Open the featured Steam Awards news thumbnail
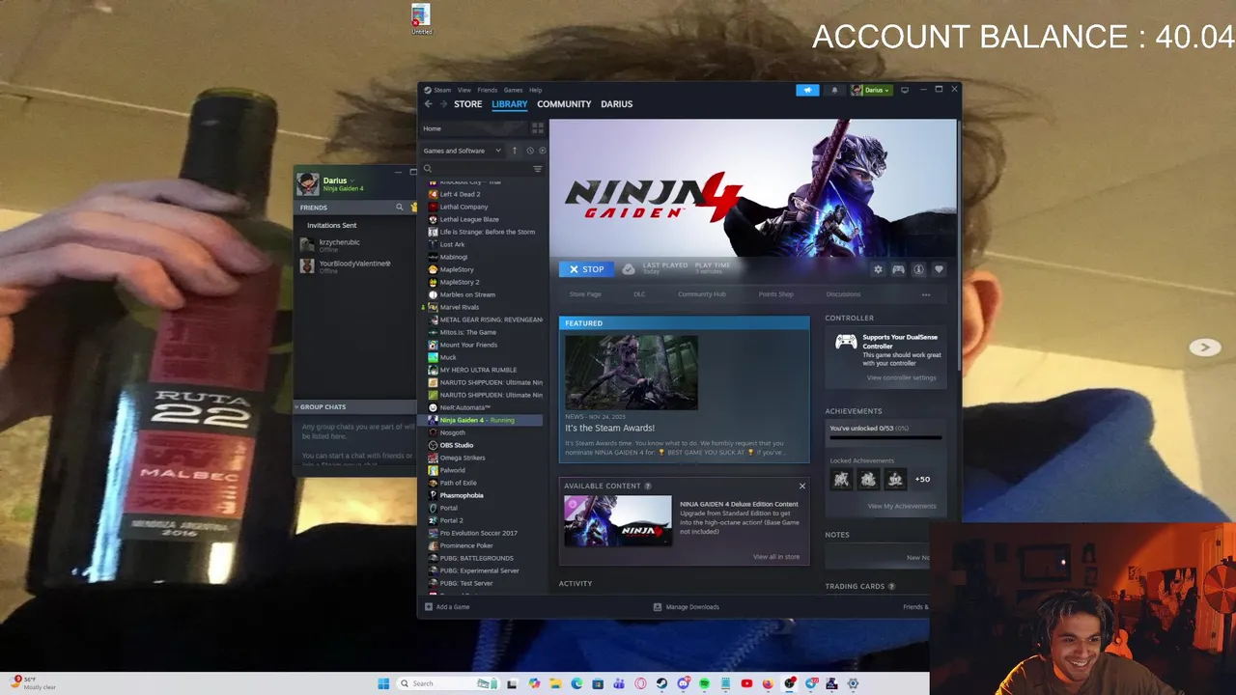 tap(632, 373)
